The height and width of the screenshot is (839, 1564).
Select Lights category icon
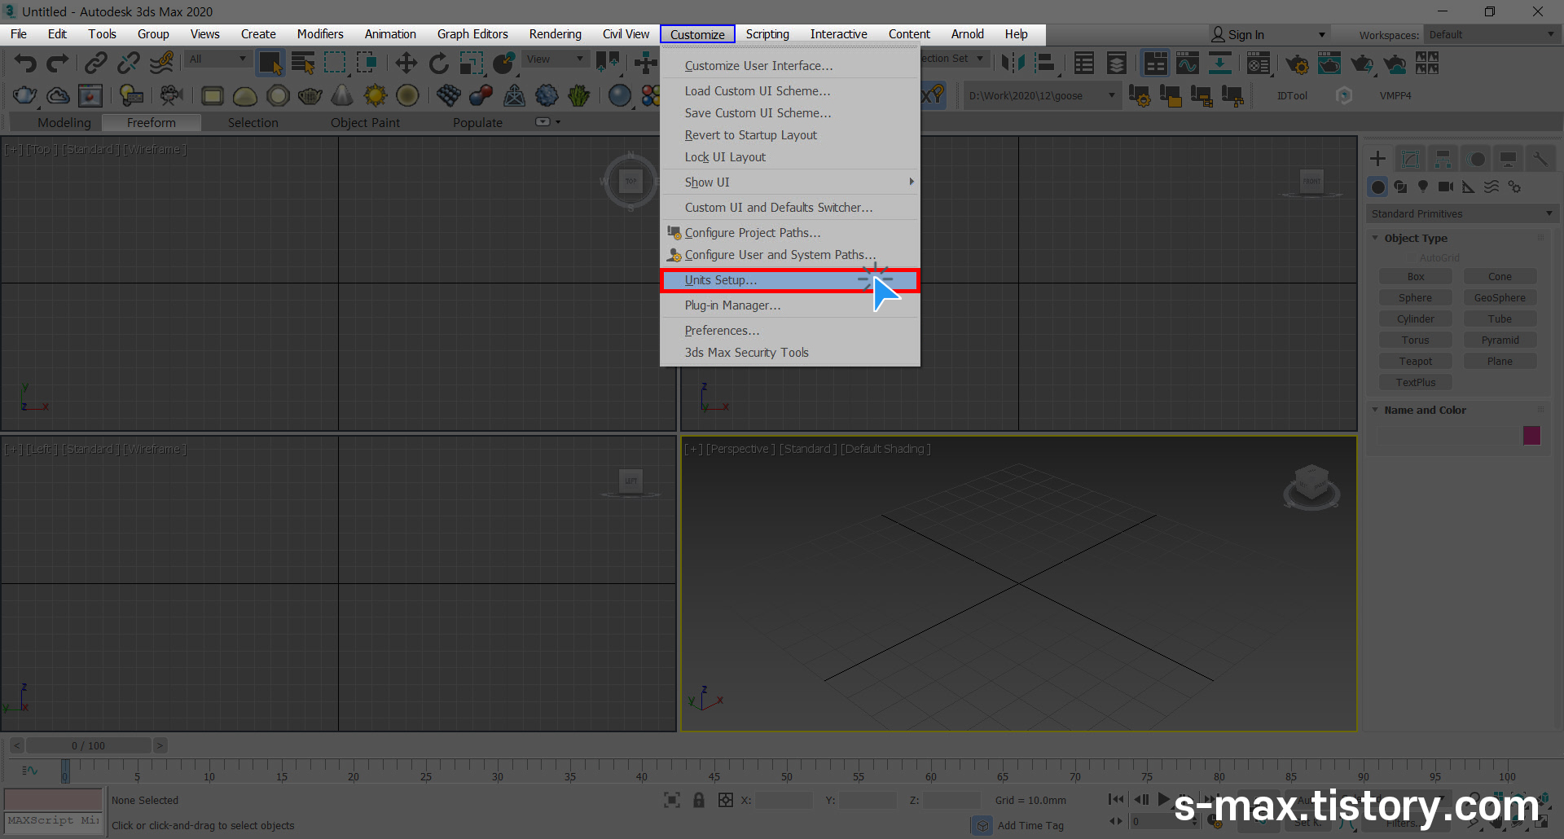pos(1423,187)
